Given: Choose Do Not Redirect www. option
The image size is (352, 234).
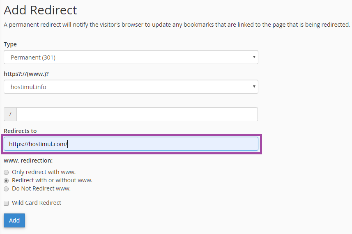Looking at the screenshot, I should point(6,189).
